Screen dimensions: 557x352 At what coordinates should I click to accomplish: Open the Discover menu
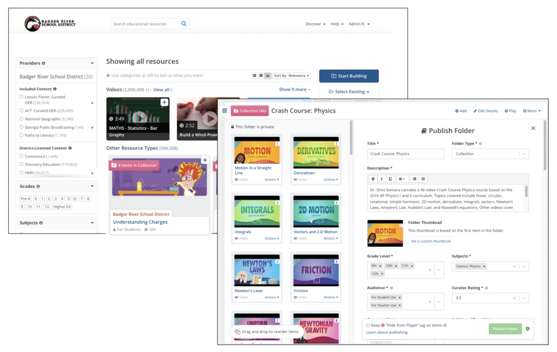point(315,24)
